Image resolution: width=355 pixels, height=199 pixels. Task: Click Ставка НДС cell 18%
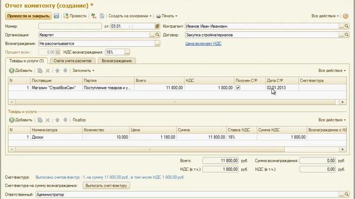coord(242,137)
